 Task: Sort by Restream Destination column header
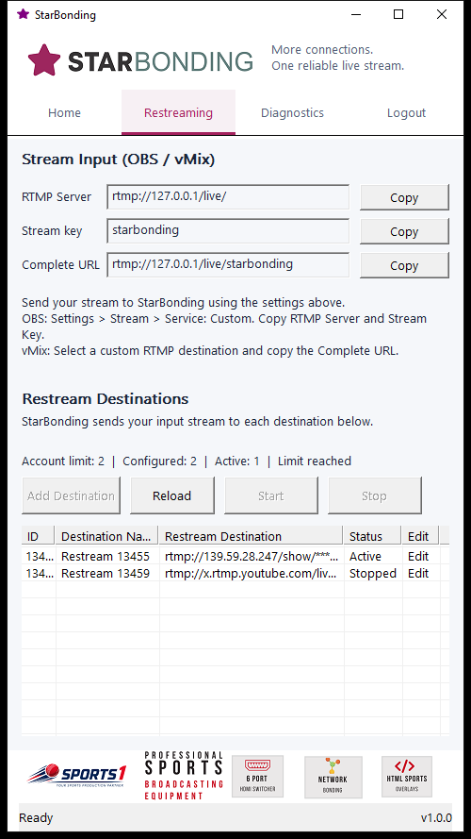point(251,536)
